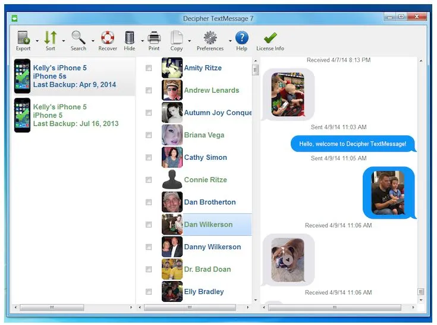437x325 pixels.
Task: Open the Search magnifier tool
Action: (x=78, y=39)
